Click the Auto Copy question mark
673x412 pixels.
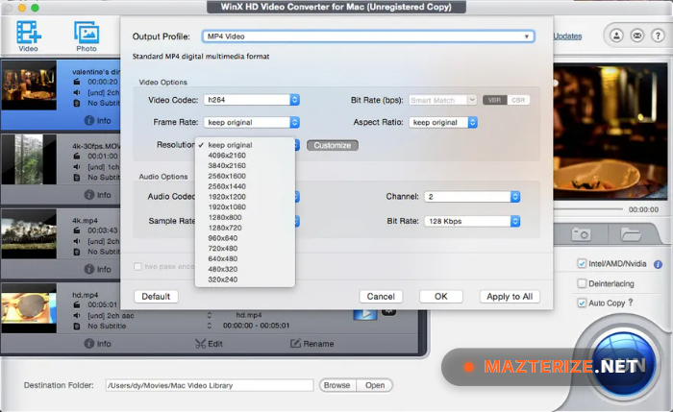(631, 303)
